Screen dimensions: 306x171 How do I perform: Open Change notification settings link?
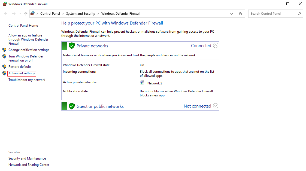pos(29,50)
